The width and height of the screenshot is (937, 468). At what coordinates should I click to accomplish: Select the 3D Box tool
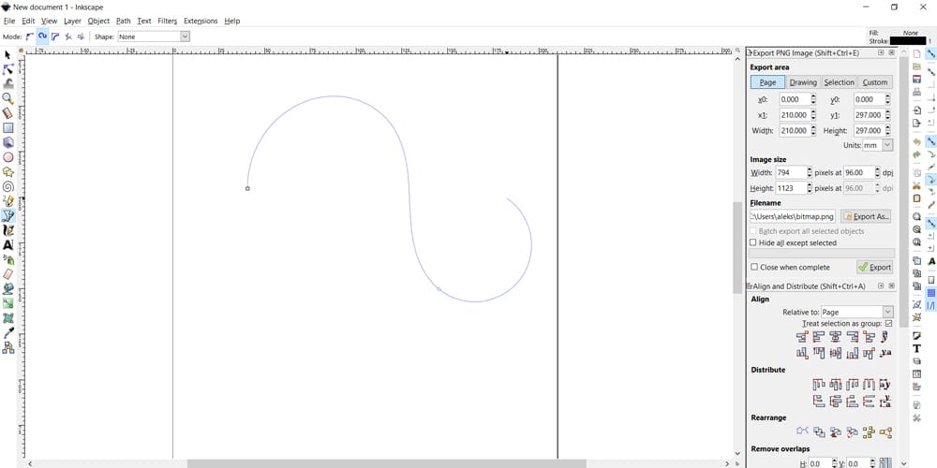(x=7, y=142)
